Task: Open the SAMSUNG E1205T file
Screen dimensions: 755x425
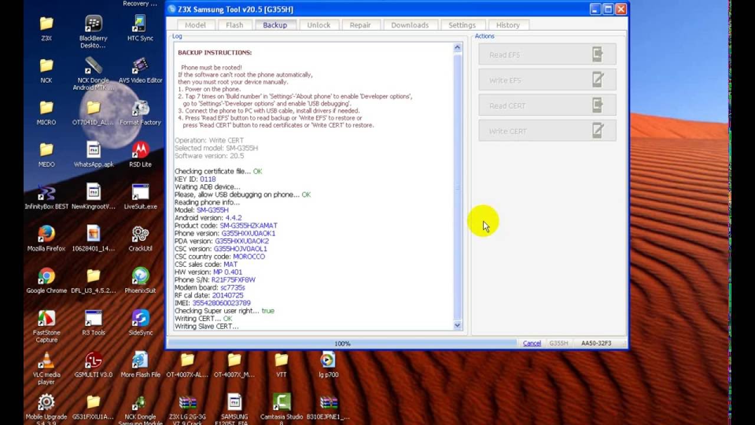Action: 234,408
